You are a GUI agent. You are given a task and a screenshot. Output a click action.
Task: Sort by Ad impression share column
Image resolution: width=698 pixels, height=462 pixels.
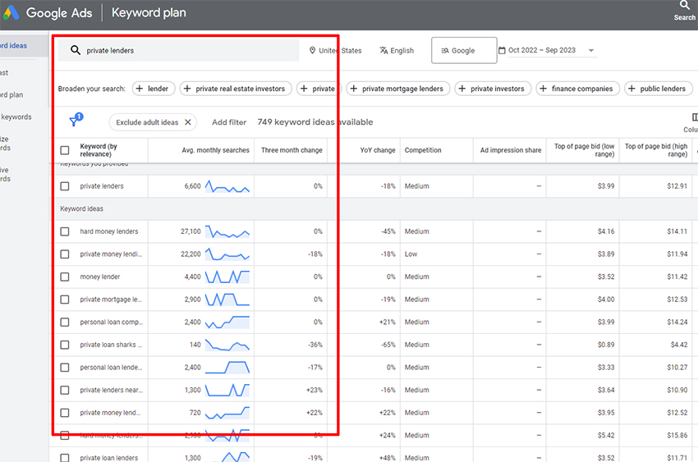[511, 150]
